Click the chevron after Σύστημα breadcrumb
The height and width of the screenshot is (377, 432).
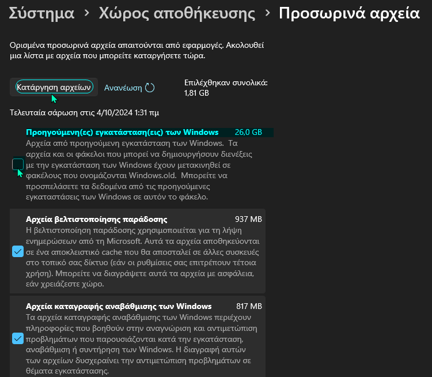(x=87, y=13)
